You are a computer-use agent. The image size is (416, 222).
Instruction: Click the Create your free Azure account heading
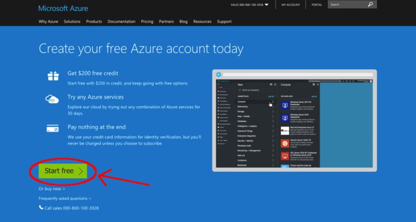point(141,49)
